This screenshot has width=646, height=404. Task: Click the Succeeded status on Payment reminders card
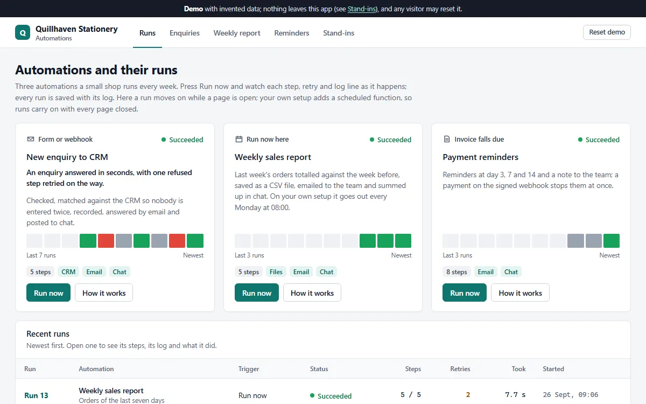(599, 140)
